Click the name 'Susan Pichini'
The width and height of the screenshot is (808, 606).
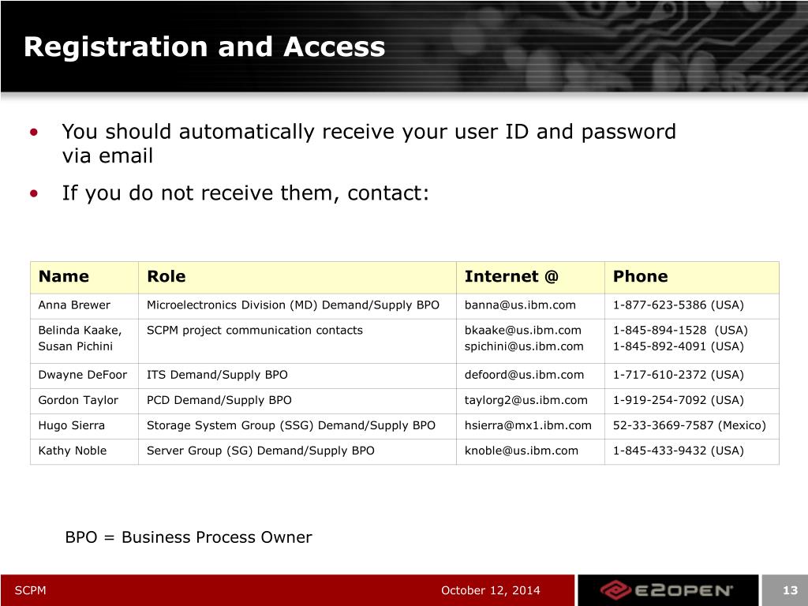pos(75,346)
